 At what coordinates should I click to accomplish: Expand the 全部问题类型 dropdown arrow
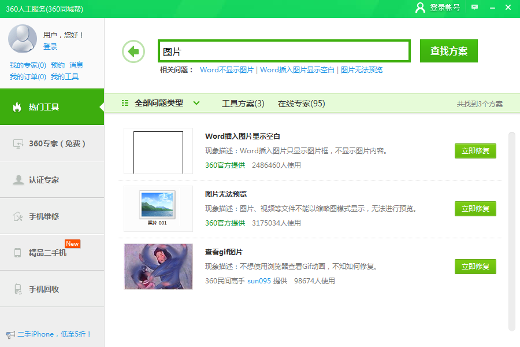(196, 104)
